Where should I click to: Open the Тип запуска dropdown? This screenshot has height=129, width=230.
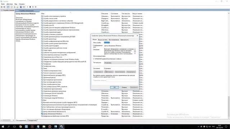(120, 63)
